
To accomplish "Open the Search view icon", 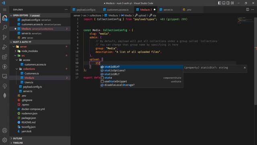I will (x=4, y=27).
